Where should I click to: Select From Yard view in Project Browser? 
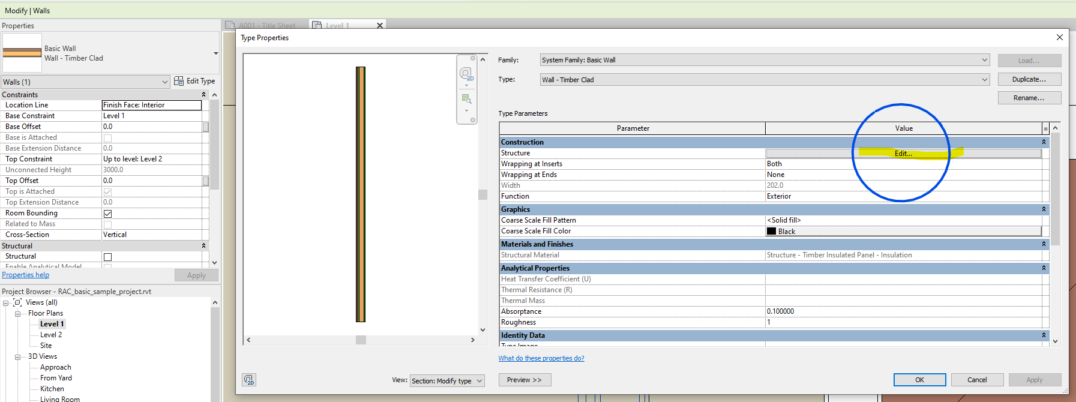click(56, 378)
